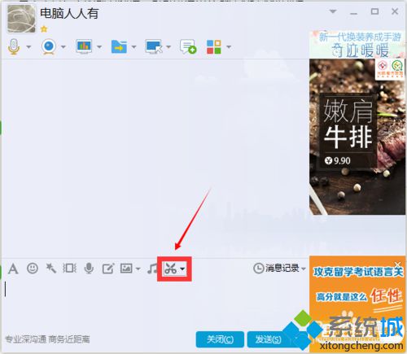This screenshot has height=354, width=407.
Task: Click the music note icon
Action: click(x=152, y=269)
